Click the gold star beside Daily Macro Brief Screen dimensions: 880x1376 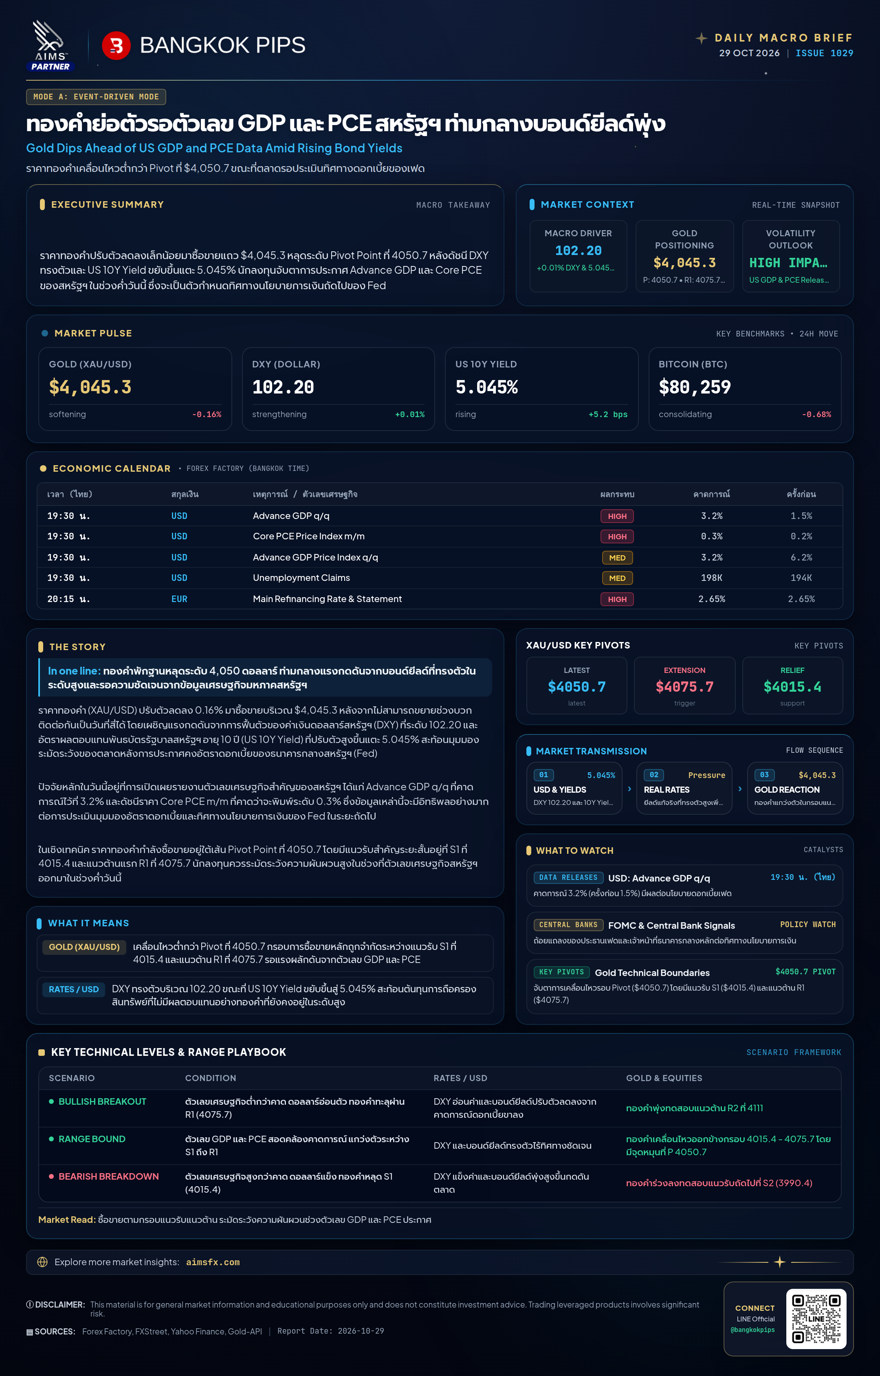click(x=701, y=38)
